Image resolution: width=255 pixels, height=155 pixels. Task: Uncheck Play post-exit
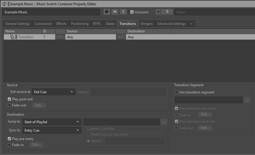10,99
